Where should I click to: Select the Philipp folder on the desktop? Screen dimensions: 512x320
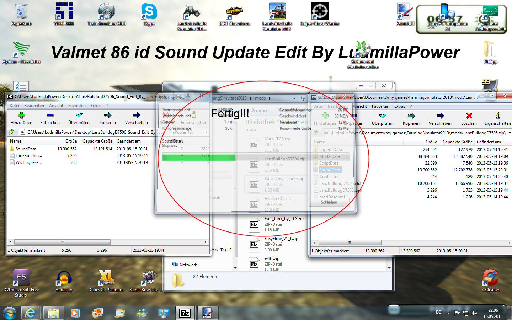click(x=490, y=53)
